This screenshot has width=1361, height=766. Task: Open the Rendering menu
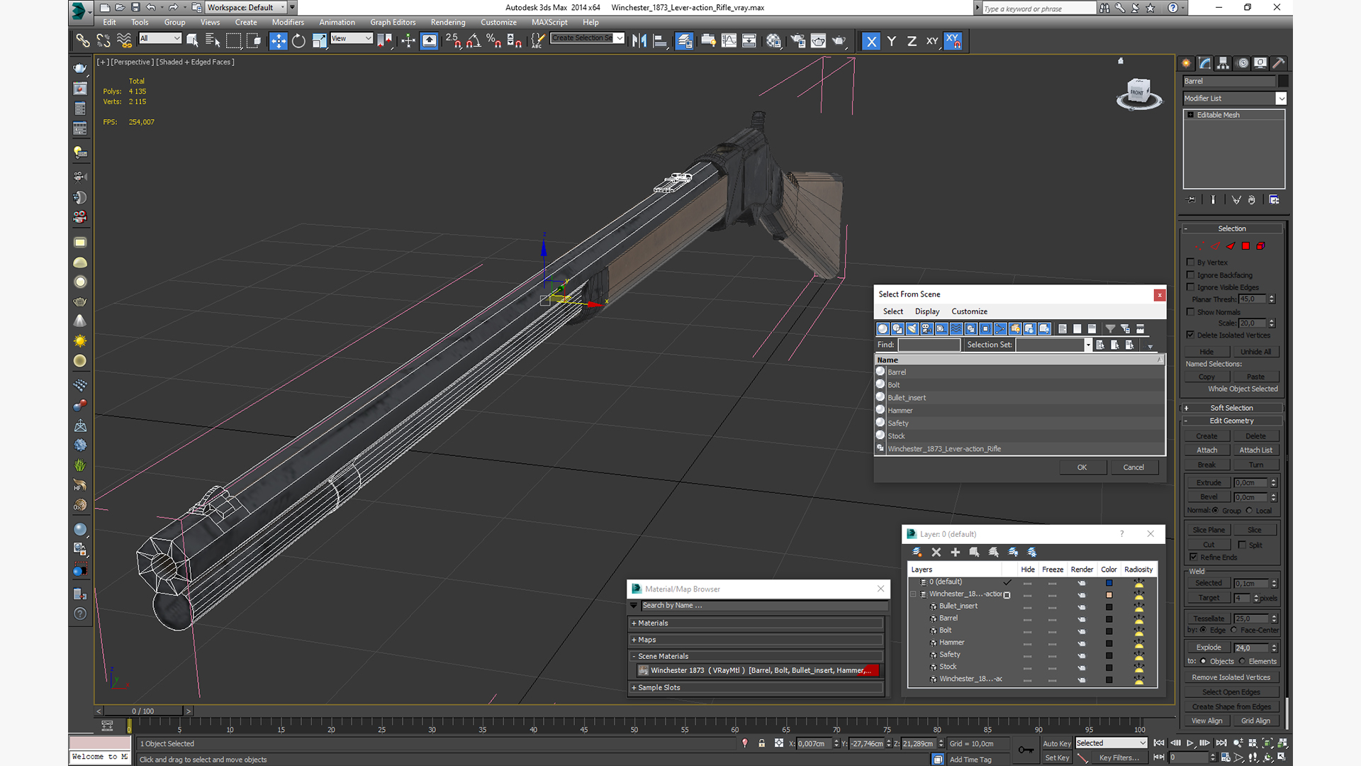tap(447, 22)
